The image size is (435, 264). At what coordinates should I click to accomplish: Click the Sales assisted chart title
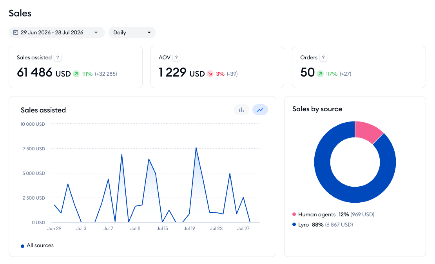(x=43, y=110)
